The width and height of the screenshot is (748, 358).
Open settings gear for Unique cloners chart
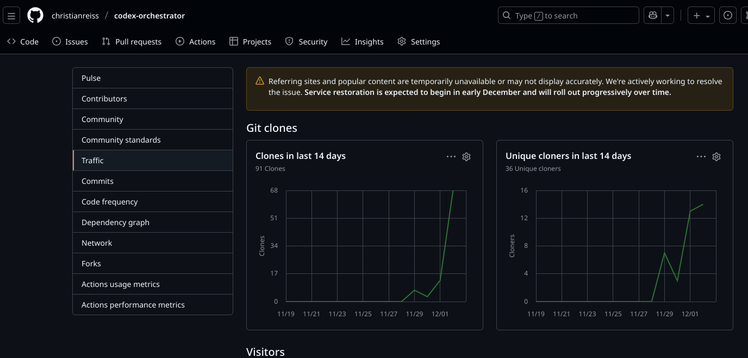pos(716,157)
